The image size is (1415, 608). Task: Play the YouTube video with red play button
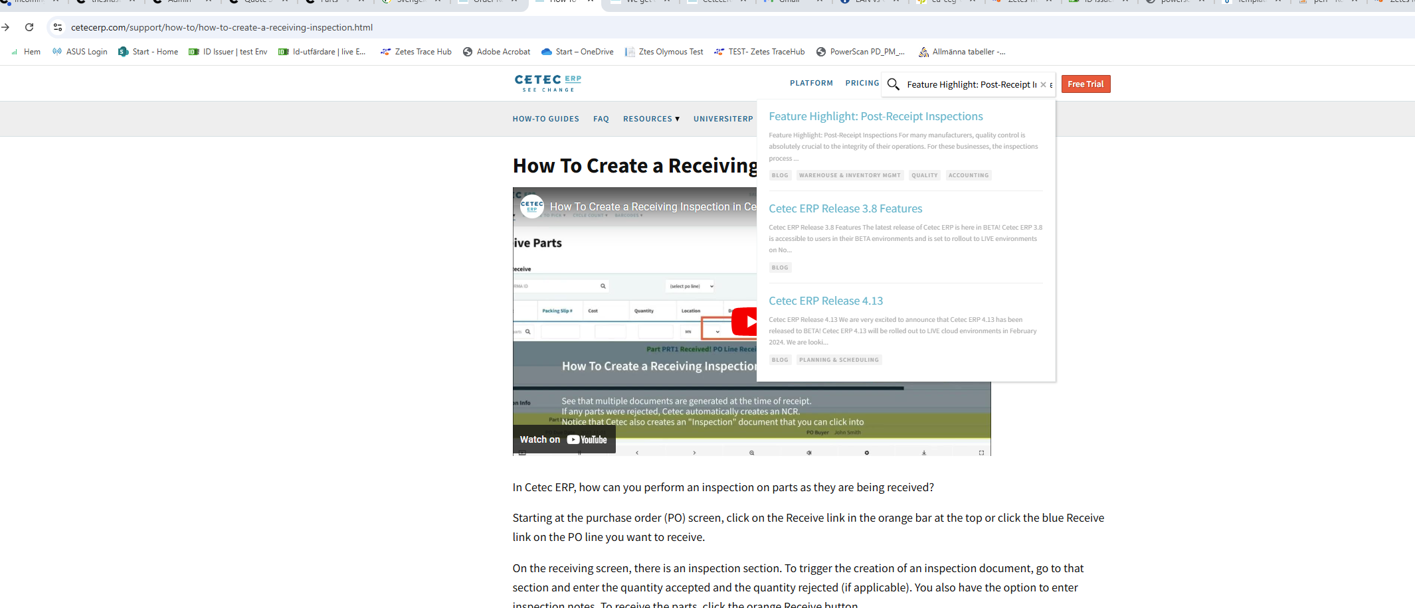[745, 321]
